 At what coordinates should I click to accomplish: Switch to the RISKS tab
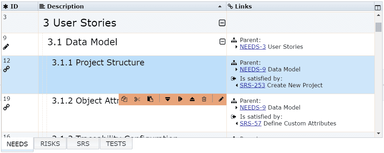50,144
